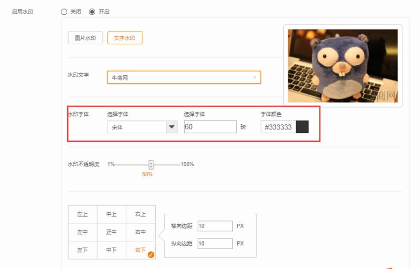Select the 开启 watermark radio button
Viewport: 420px width, 269px height.
point(92,12)
